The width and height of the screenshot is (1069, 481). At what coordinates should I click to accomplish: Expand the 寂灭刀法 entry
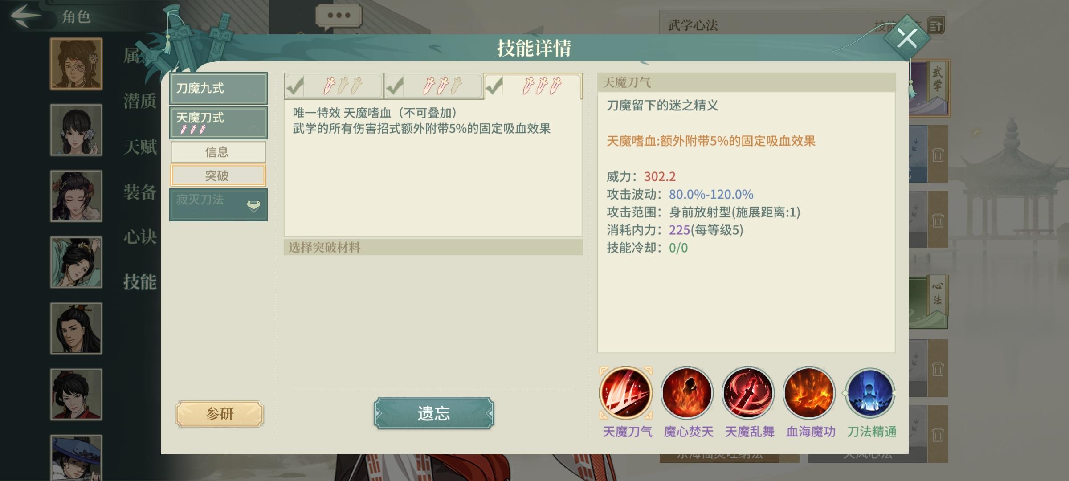pyautogui.click(x=218, y=205)
